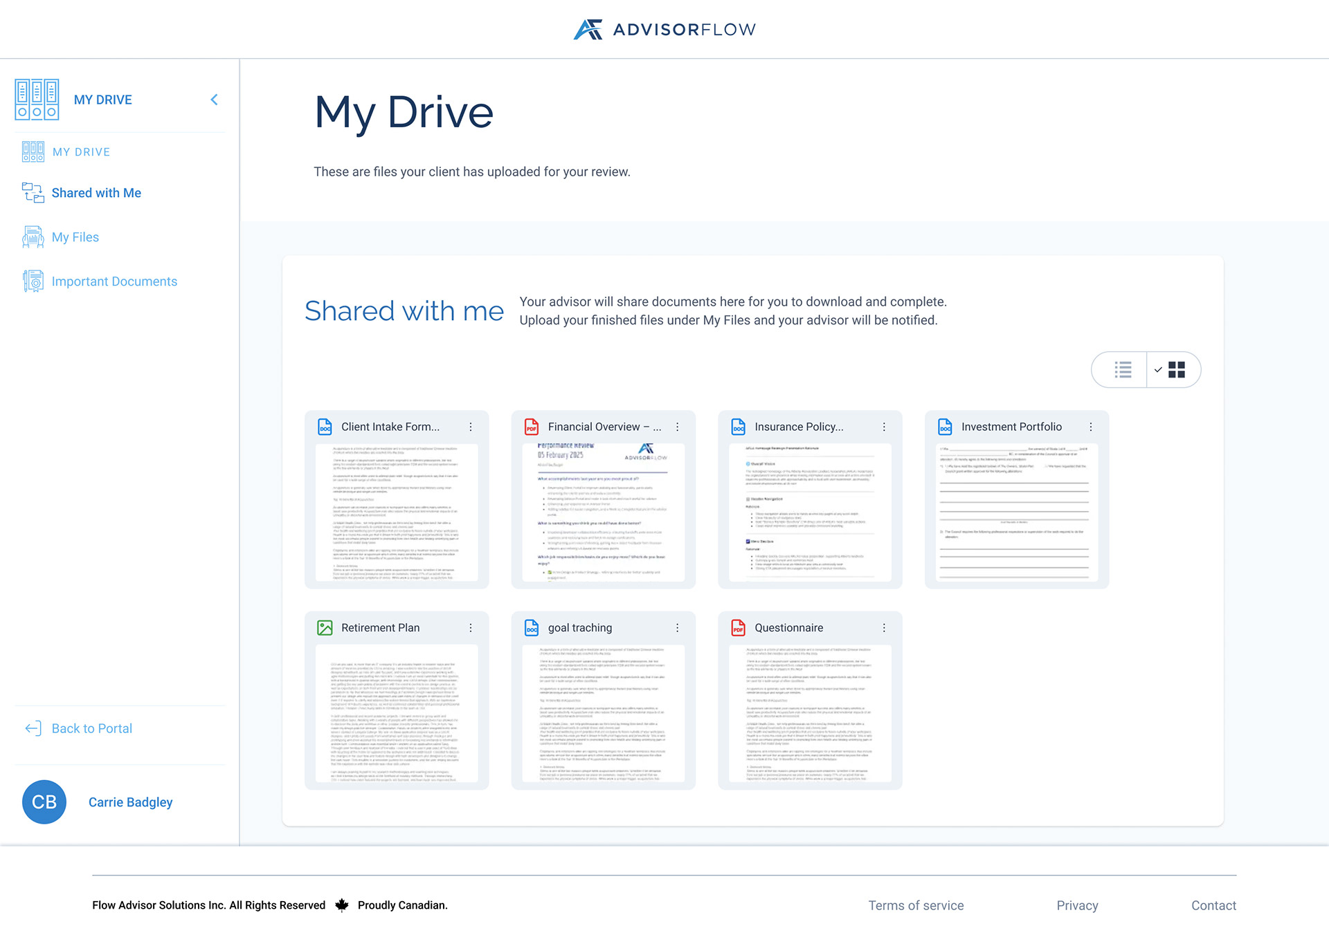Open the three-dot menu on Client Intake Form

click(x=471, y=426)
